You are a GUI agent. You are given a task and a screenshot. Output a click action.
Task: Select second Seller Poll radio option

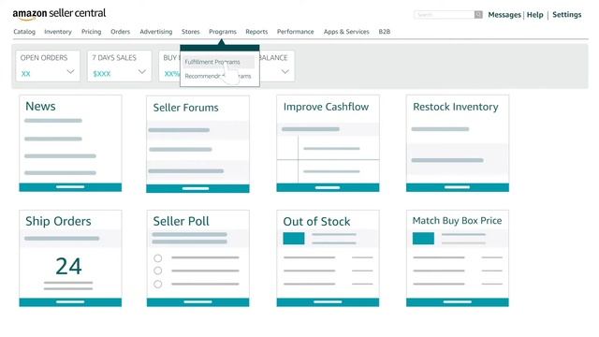tap(158, 271)
